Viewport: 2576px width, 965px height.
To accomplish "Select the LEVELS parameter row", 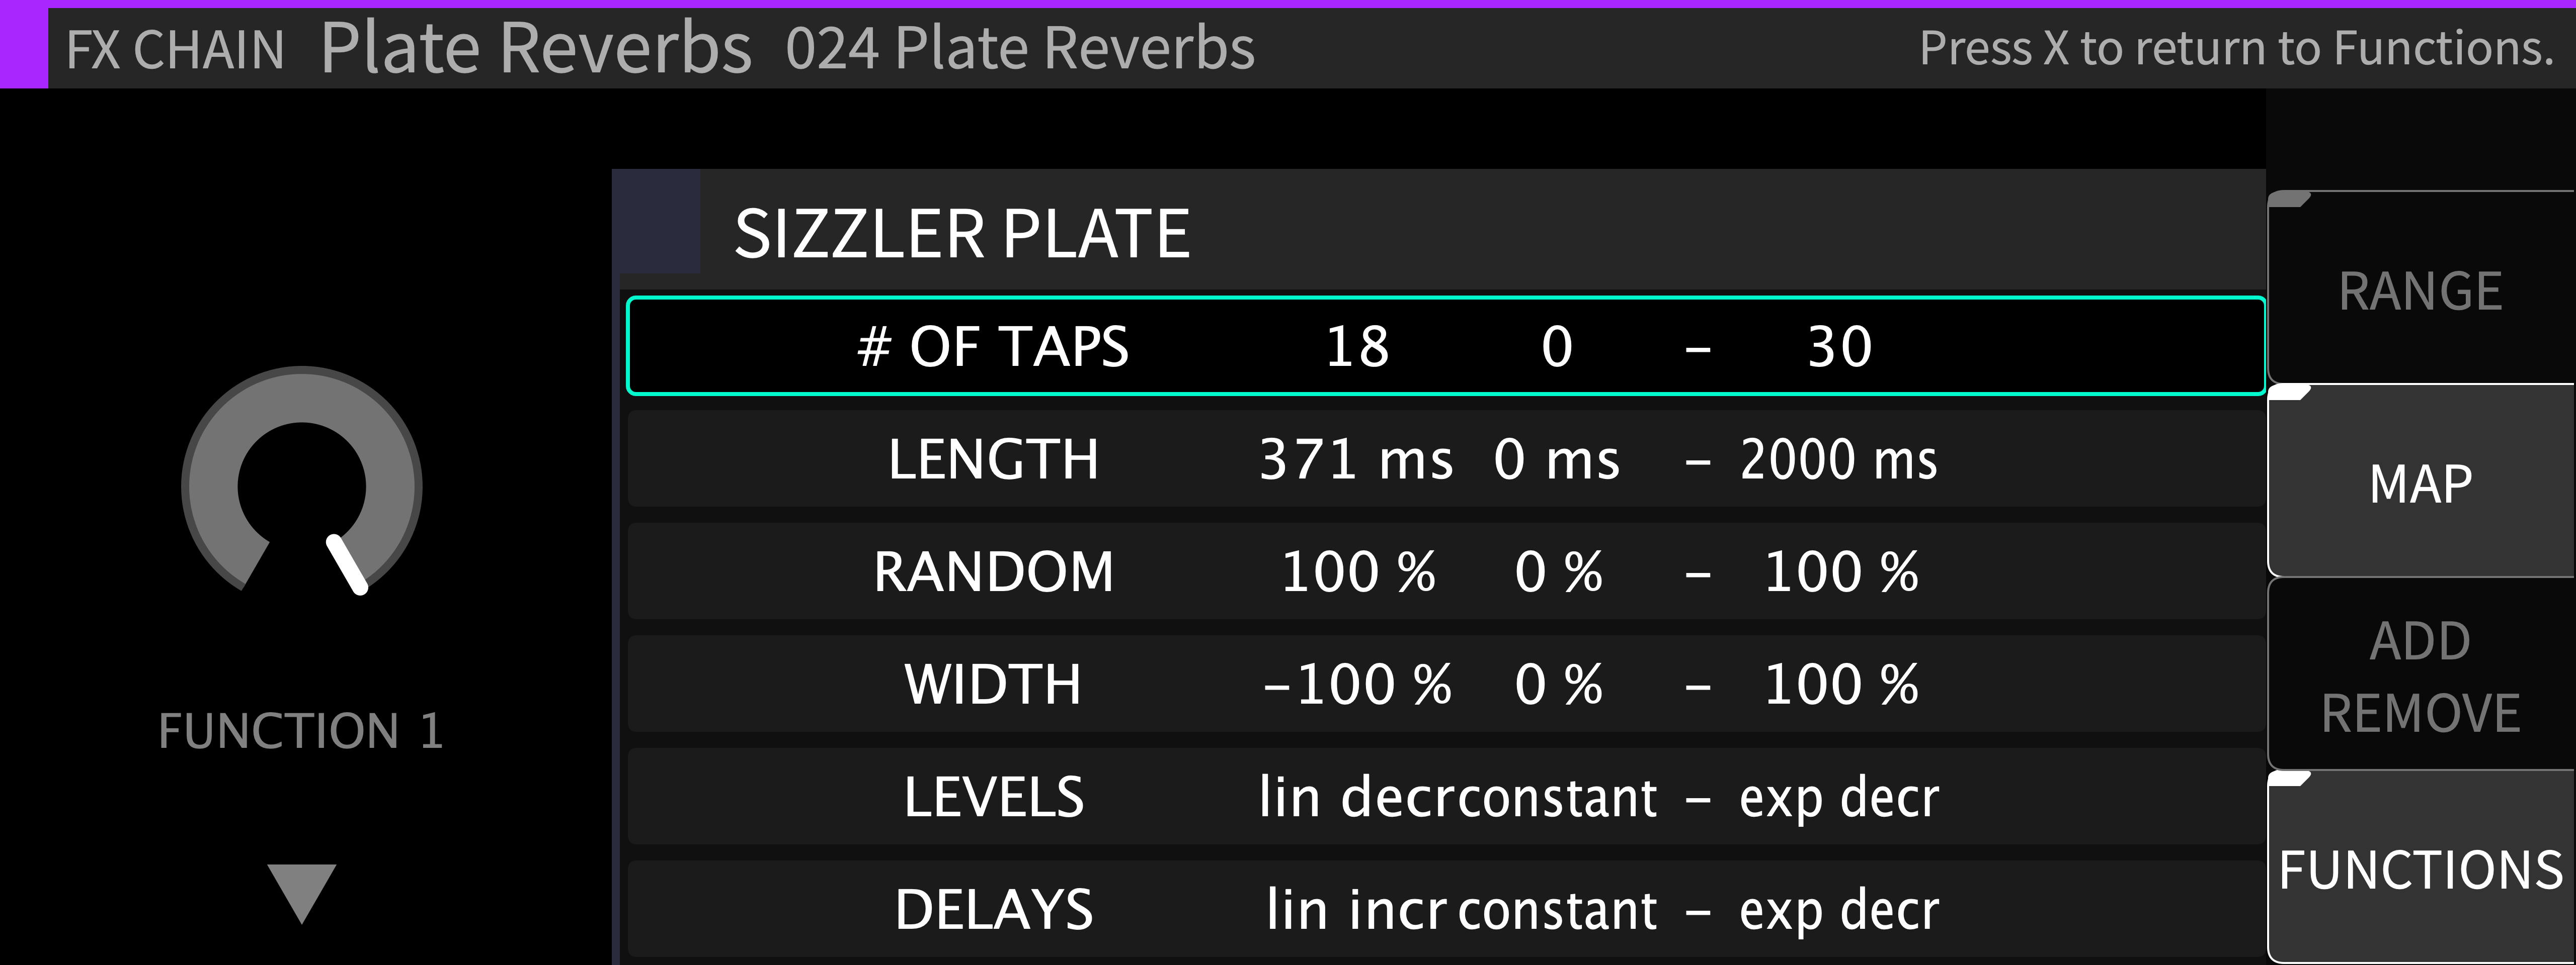I will pos(1445,797).
